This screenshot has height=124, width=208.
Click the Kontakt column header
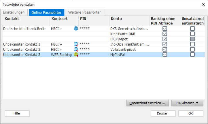[26, 19]
